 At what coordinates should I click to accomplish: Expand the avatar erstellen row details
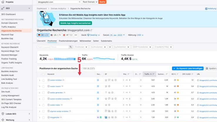[40, 80]
